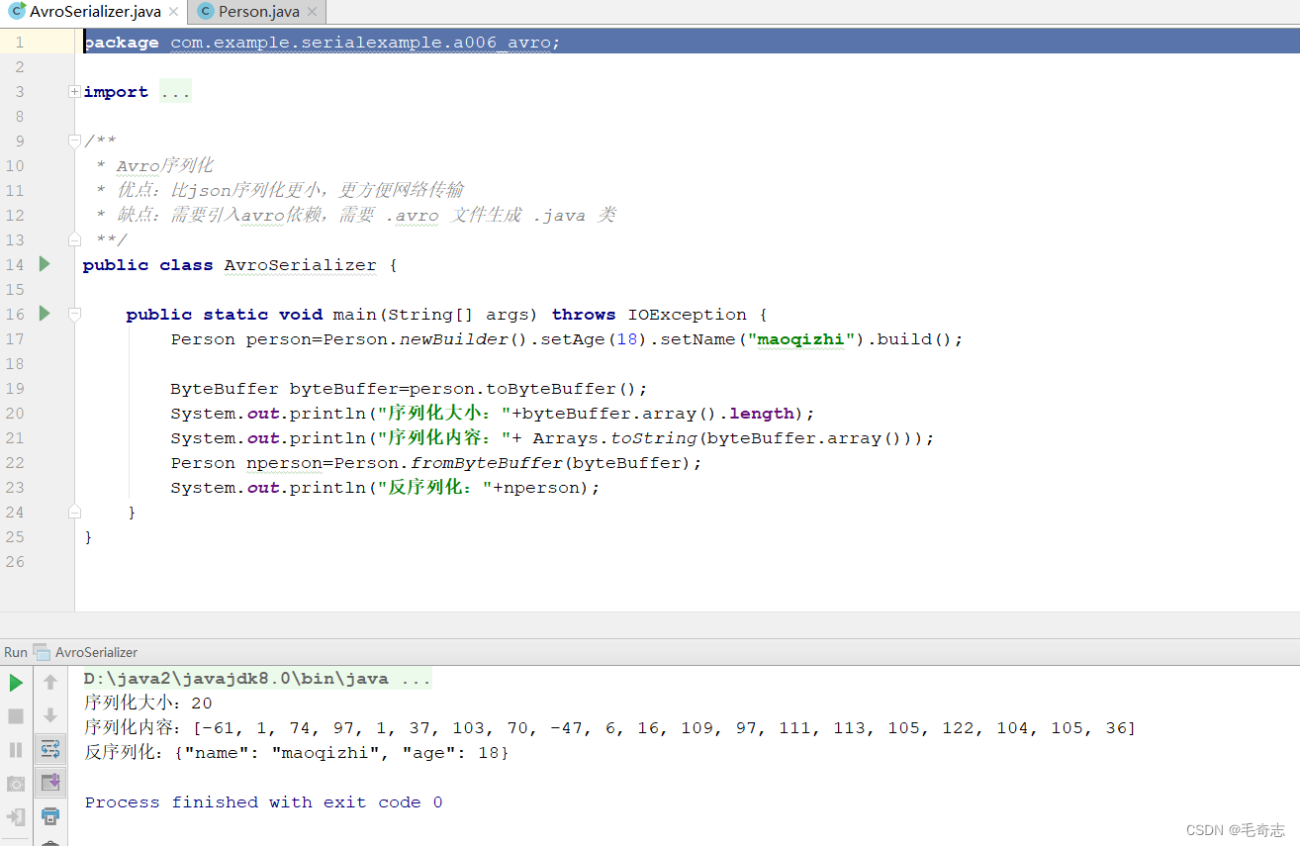Image resolution: width=1300 pixels, height=846 pixels.
Task: Click the exit arrow icon in Run panel
Action: click(x=16, y=817)
